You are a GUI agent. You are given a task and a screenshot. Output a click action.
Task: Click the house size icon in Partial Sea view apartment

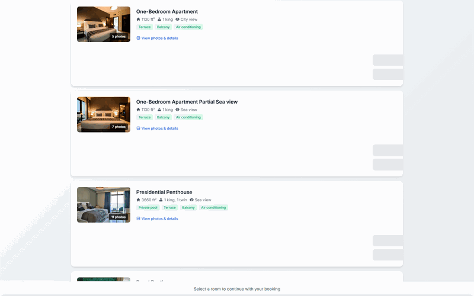pos(138,110)
